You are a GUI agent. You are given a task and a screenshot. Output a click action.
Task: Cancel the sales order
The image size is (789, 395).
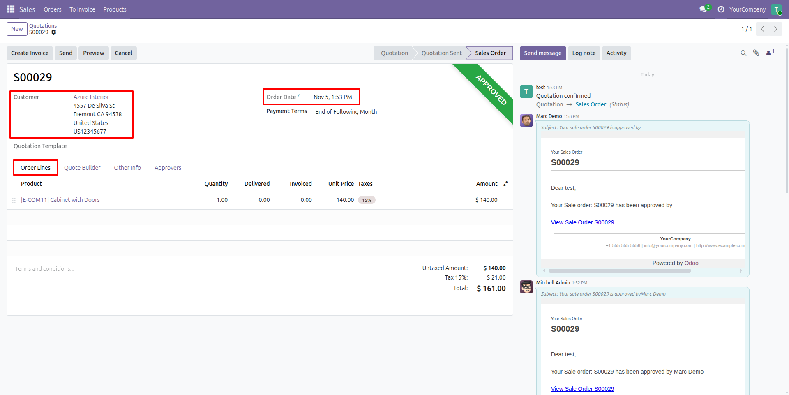[x=123, y=53]
